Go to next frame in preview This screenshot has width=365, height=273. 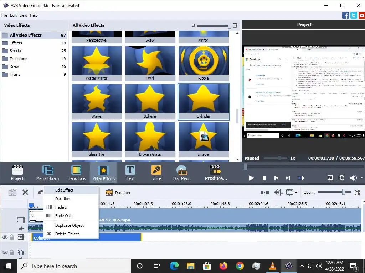pos(288,178)
